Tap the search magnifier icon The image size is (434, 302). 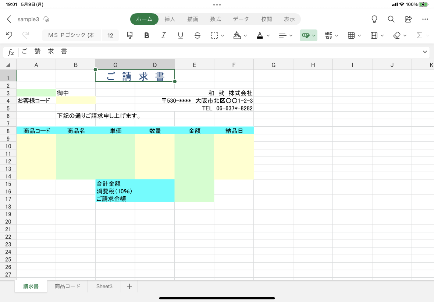click(391, 19)
